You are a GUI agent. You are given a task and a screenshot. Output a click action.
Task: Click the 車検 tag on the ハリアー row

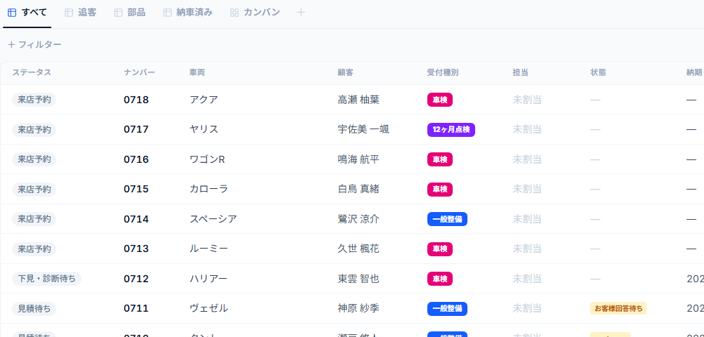[x=440, y=279]
